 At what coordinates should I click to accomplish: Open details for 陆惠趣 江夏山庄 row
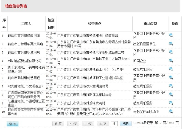coord(171,103)
